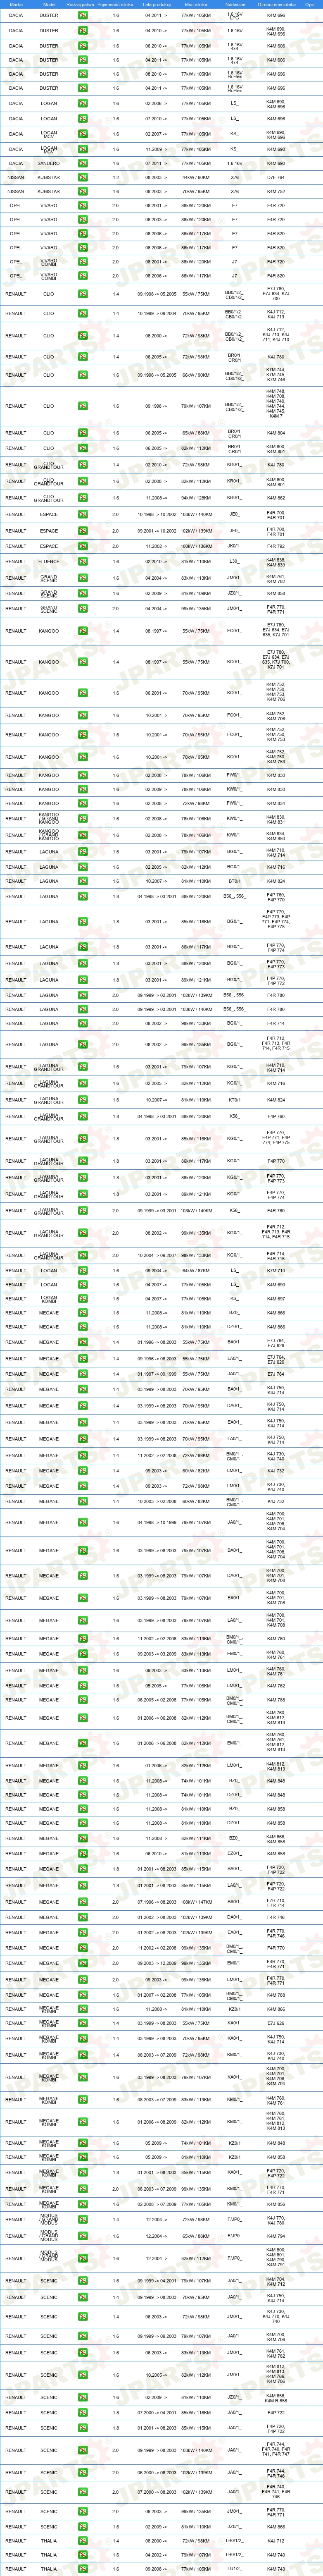Click fuel icon in Kubistar K4M 752 row

[82, 191]
